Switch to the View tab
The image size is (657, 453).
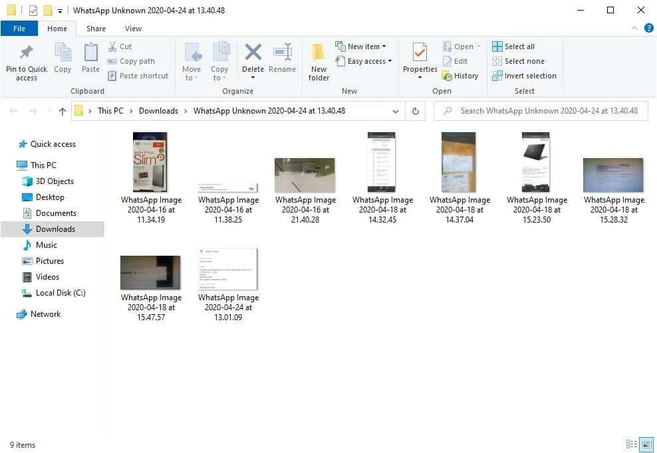click(x=133, y=29)
